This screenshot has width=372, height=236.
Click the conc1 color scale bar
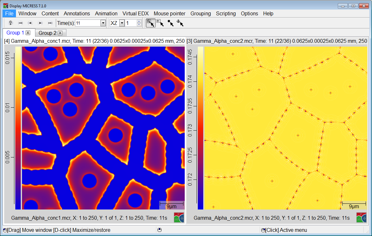coord(18,128)
